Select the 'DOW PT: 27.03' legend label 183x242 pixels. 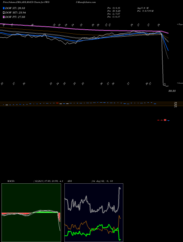(x=15, y=17)
